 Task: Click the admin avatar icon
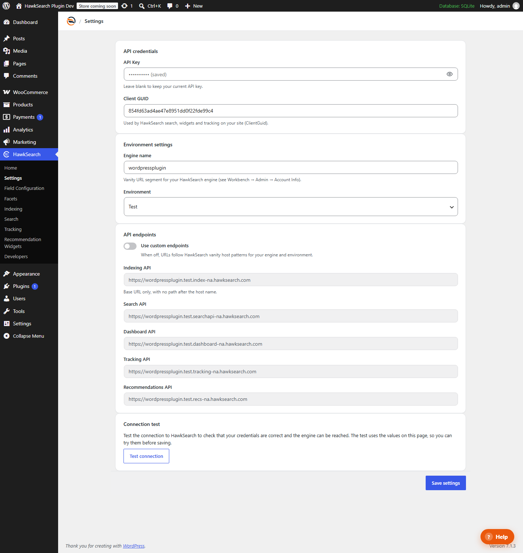516,6
